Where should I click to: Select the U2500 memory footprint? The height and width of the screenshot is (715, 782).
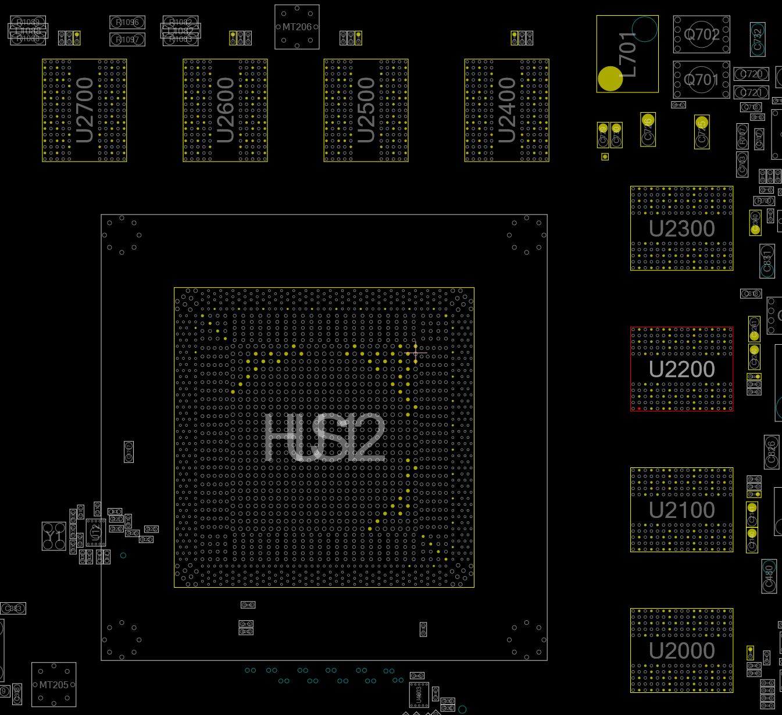coord(366,109)
